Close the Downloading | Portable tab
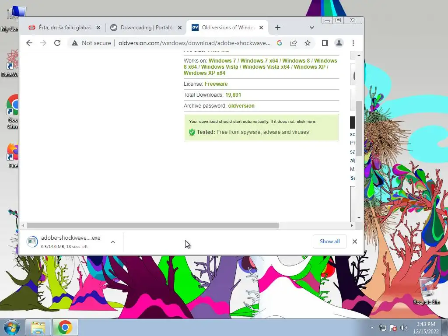 pyautogui.click(x=180, y=28)
